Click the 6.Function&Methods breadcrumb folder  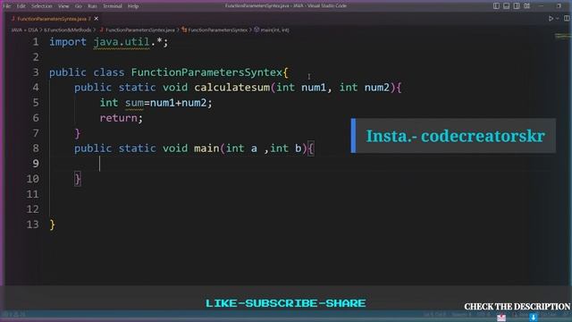(68, 30)
